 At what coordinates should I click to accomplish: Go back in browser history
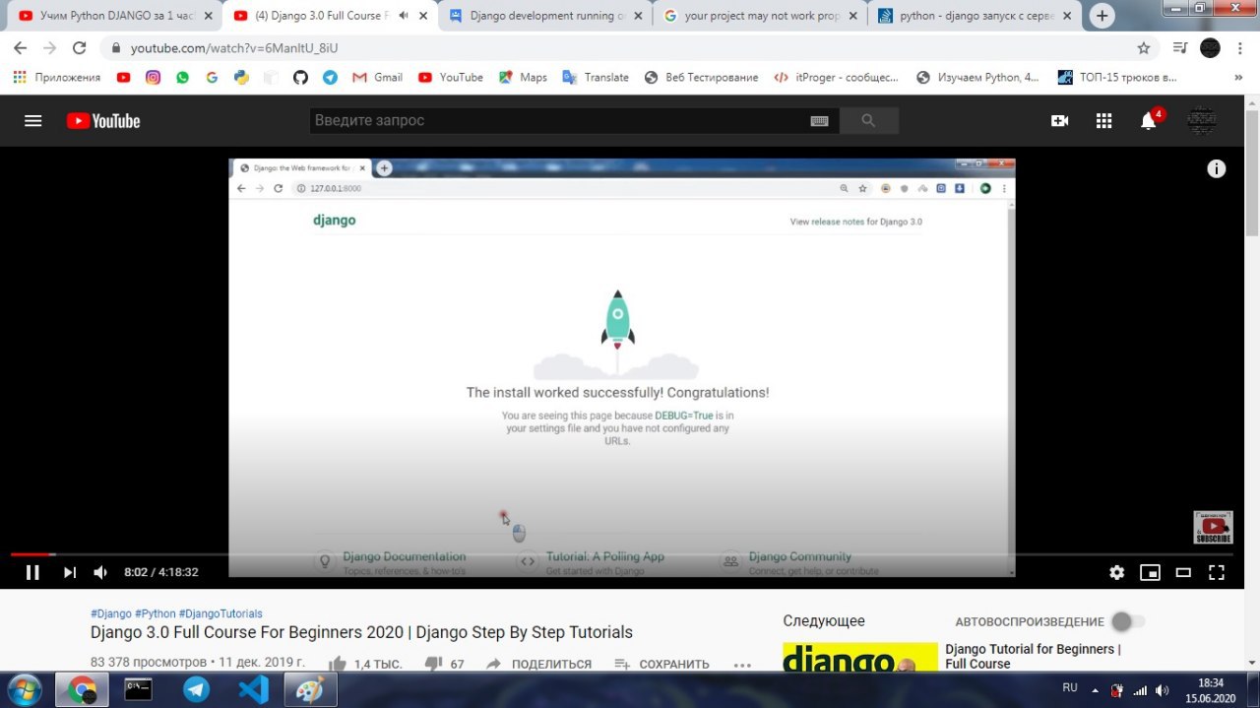click(x=20, y=47)
